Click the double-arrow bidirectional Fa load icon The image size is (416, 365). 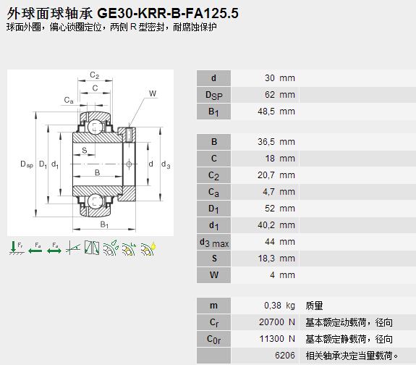coord(54,248)
